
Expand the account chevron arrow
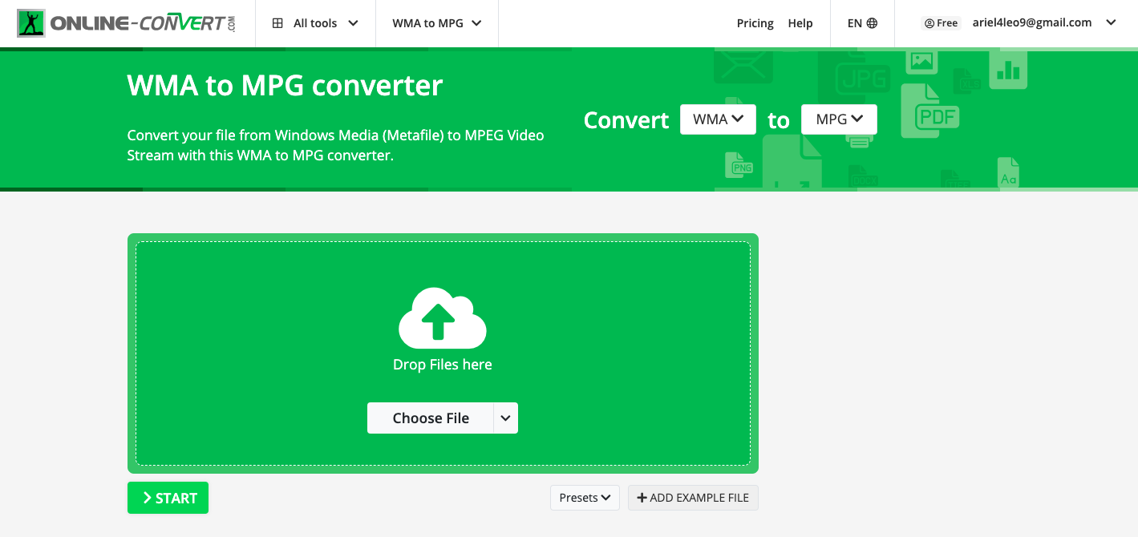(1111, 22)
